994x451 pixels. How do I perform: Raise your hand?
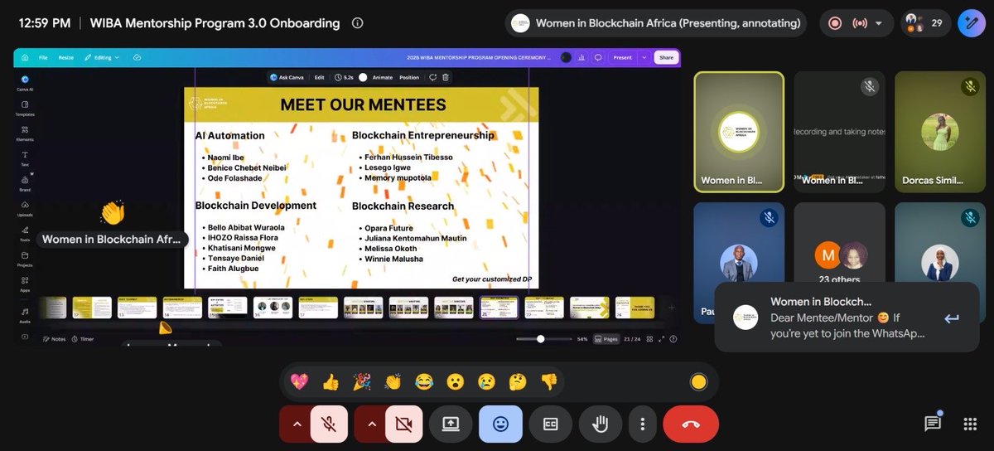pos(601,424)
